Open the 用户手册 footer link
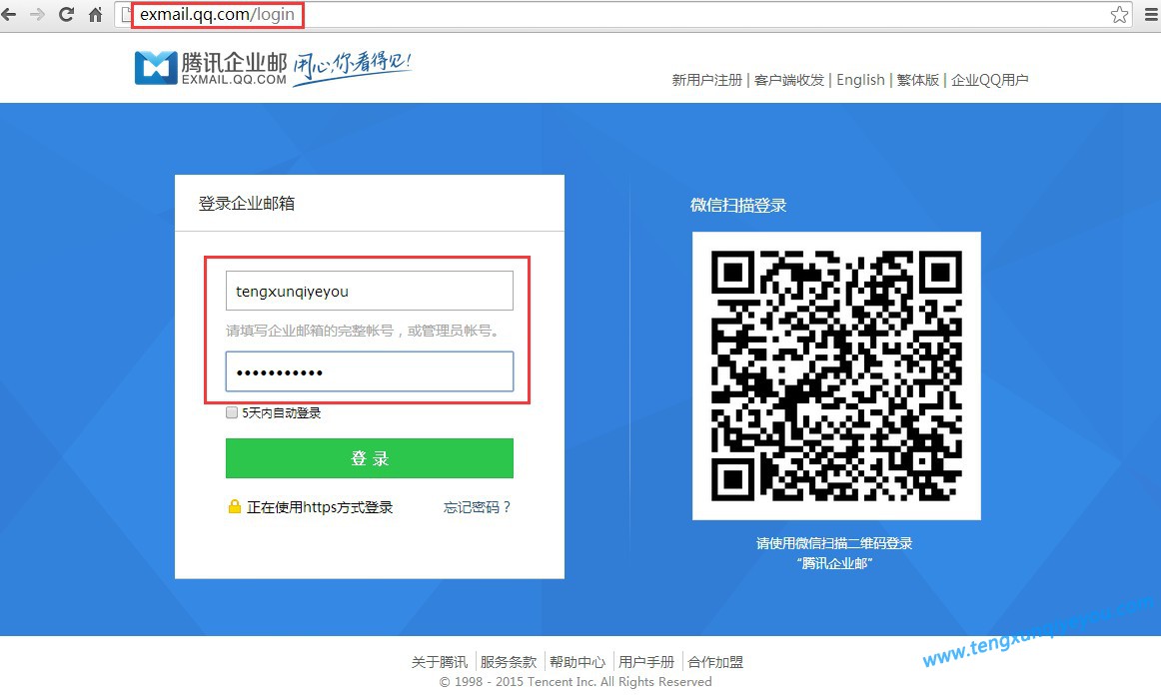1161x696 pixels. point(646,662)
